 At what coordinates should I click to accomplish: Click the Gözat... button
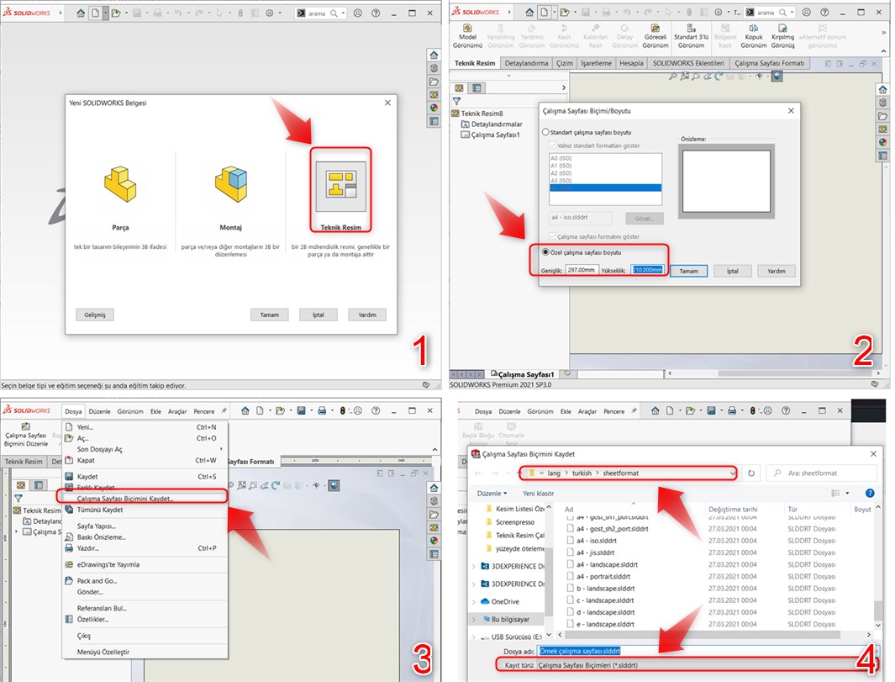pyautogui.click(x=644, y=218)
